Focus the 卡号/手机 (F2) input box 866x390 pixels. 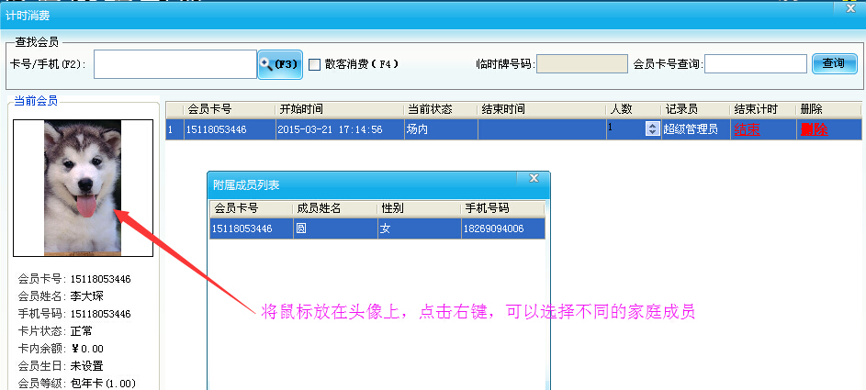[175, 64]
